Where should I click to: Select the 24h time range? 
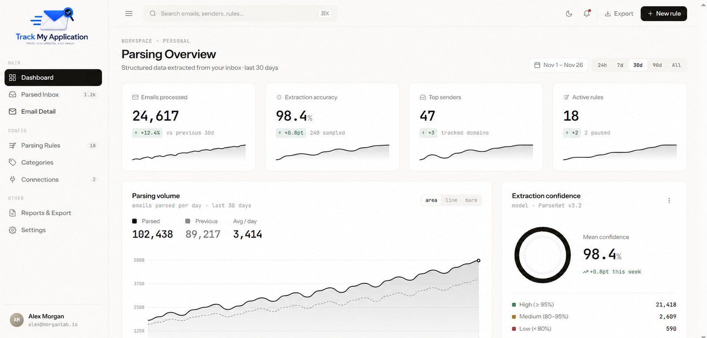(x=602, y=65)
